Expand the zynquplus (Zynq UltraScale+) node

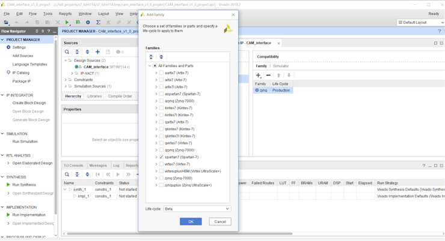point(156,185)
